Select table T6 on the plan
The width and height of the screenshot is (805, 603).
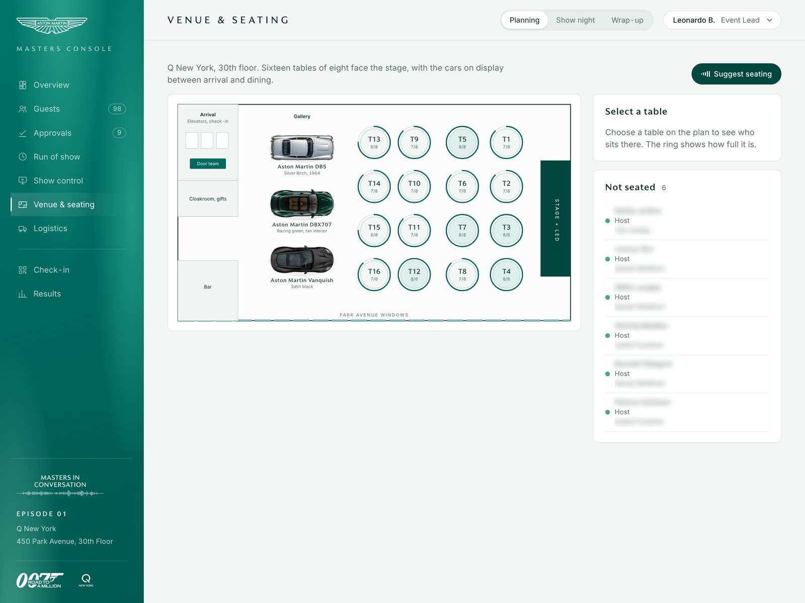click(462, 187)
